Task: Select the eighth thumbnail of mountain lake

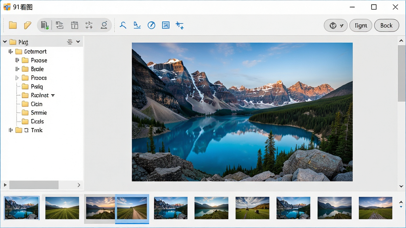Action: [x=293, y=208]
